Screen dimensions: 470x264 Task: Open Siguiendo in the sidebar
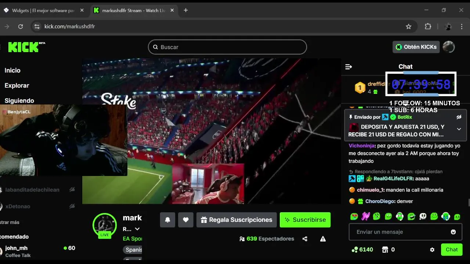19,100
